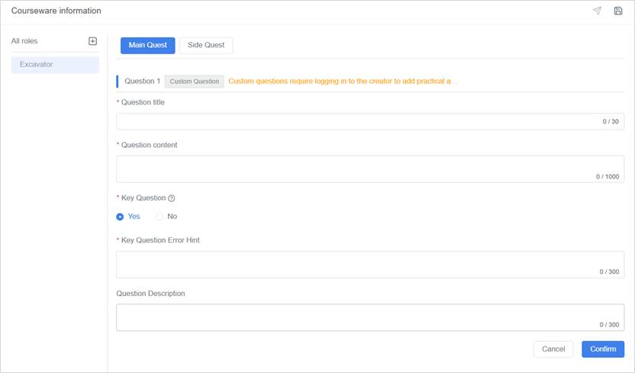This screenshot has height=373, width=635.
Task: Switch to the Side Quest tab
Action: tap(206, 45)
